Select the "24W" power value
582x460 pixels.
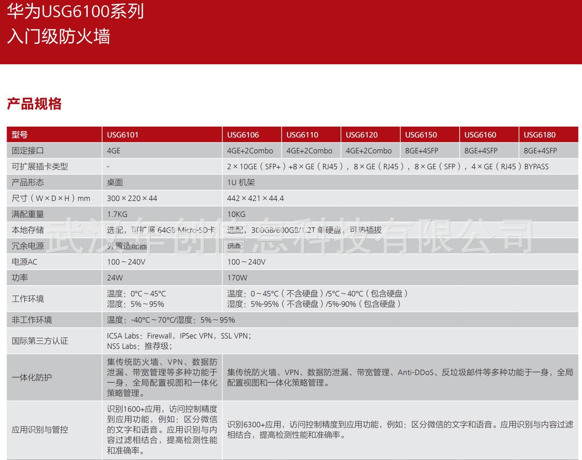pyautogui.click(x=115, y=278)
